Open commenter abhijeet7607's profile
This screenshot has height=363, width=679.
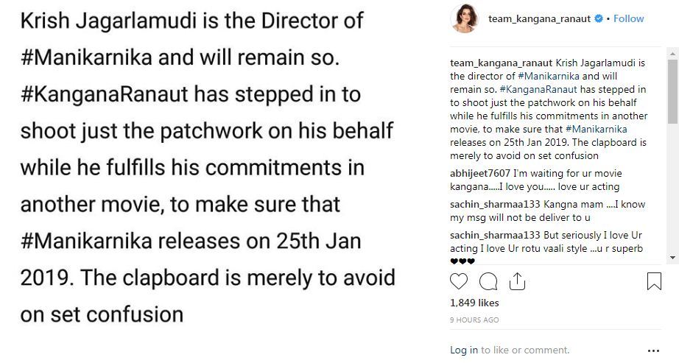[480, 174]
